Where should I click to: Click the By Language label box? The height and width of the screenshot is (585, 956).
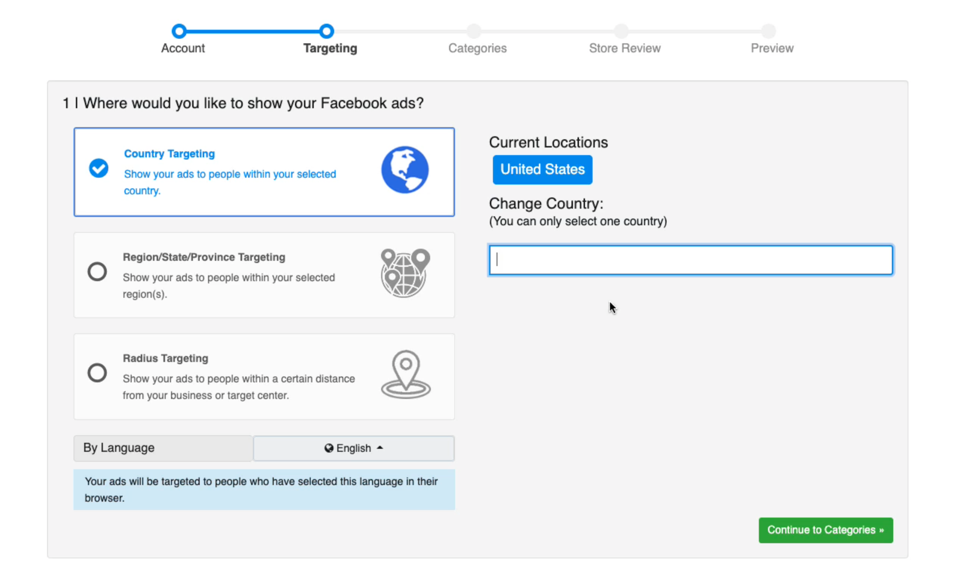(x=163, y=448)
